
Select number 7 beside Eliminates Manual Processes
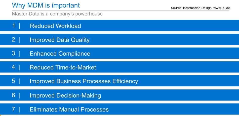coord(14,109)
